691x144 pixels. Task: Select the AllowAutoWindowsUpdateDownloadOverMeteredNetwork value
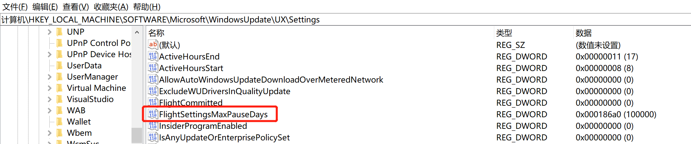pos(271,80)
